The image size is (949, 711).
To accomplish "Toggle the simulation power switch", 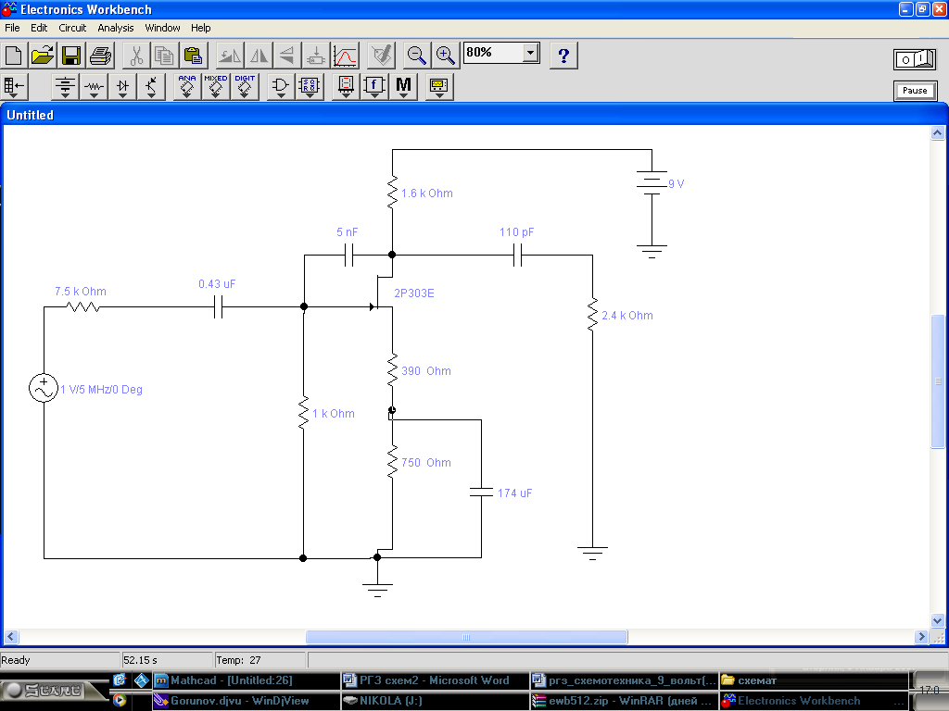I will point(915,59).
